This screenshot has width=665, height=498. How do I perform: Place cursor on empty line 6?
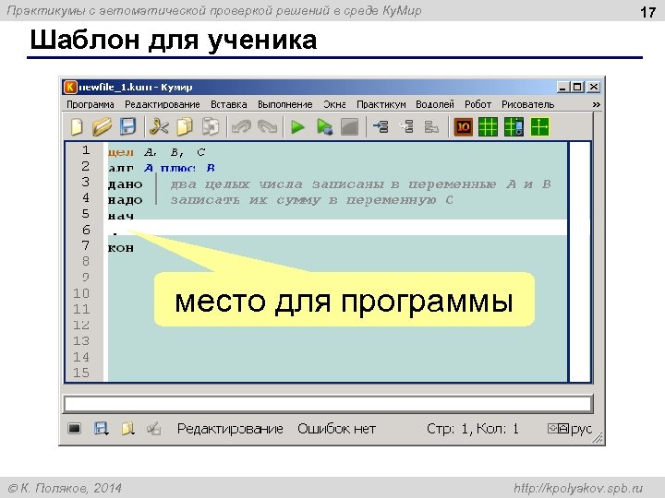[337, 228]
